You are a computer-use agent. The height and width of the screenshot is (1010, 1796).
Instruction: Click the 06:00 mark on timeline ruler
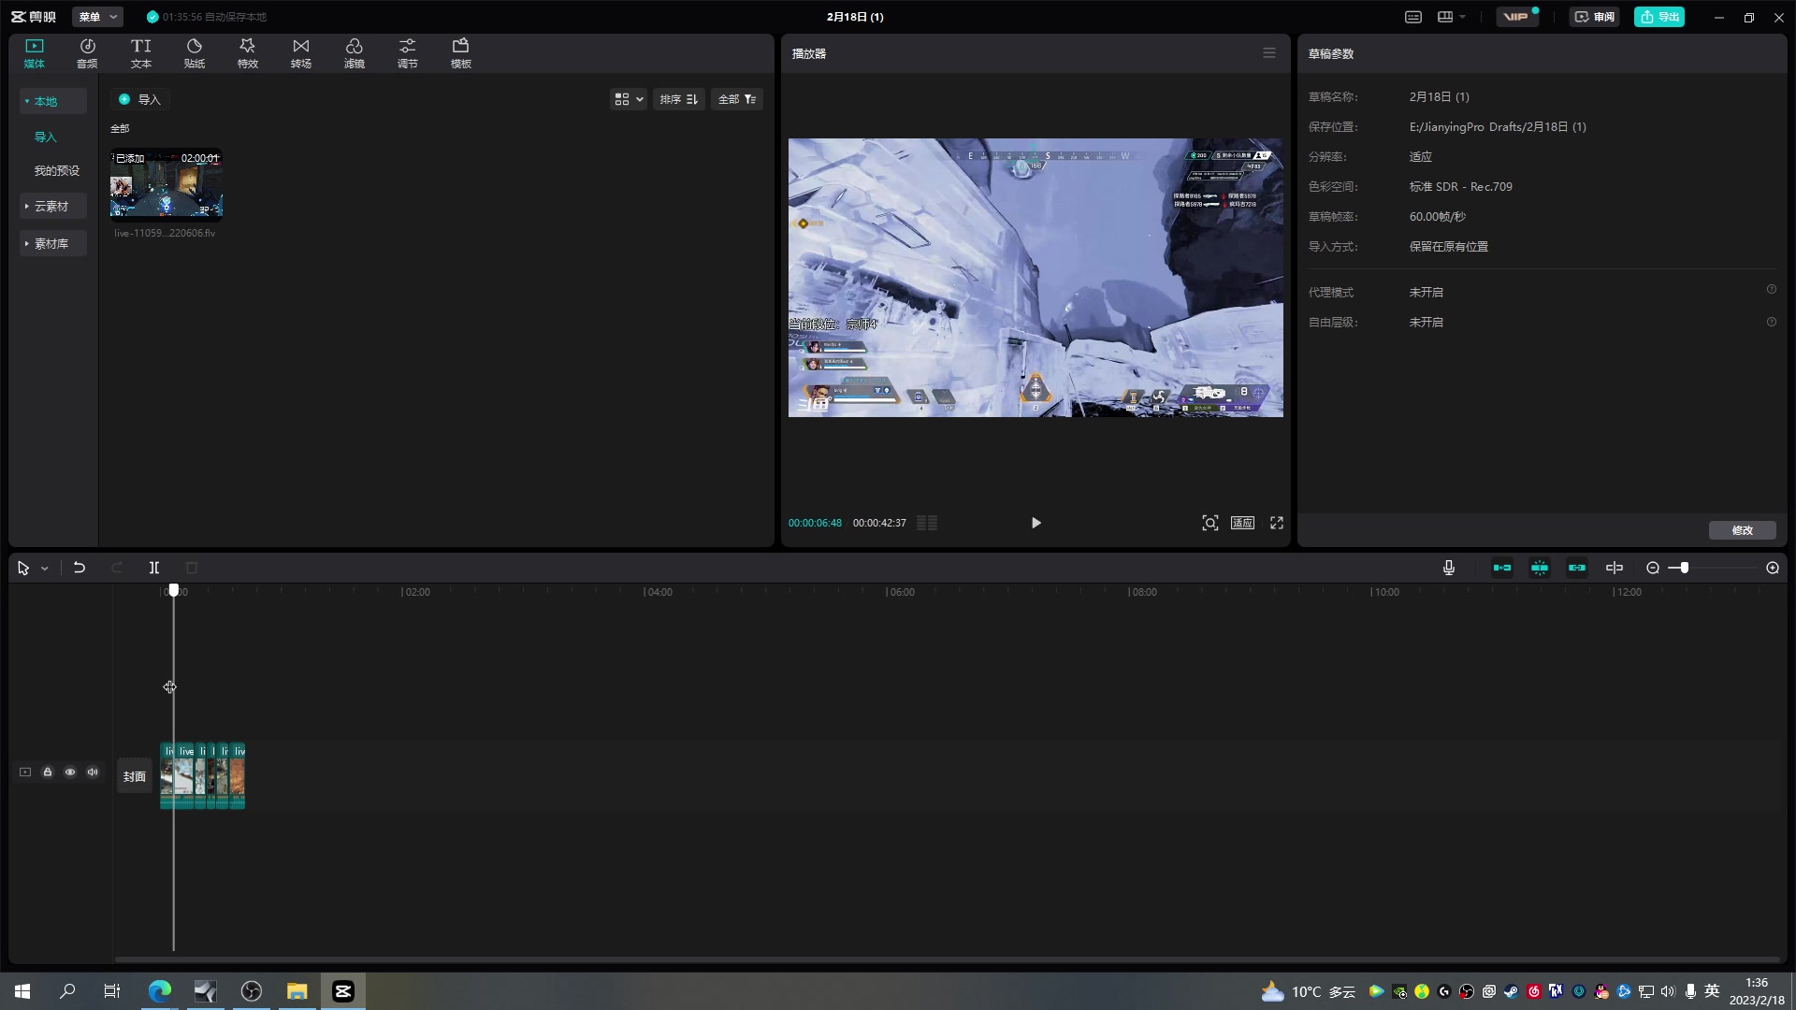click(901, 592)
